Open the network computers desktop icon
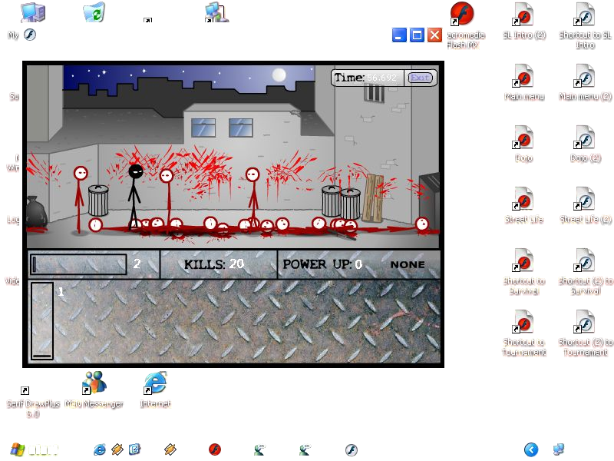 [216, 12]
